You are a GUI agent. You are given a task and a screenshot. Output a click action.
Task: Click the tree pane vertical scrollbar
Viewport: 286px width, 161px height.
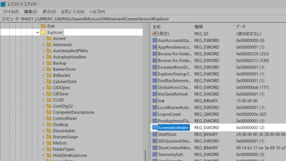(146, 155)
